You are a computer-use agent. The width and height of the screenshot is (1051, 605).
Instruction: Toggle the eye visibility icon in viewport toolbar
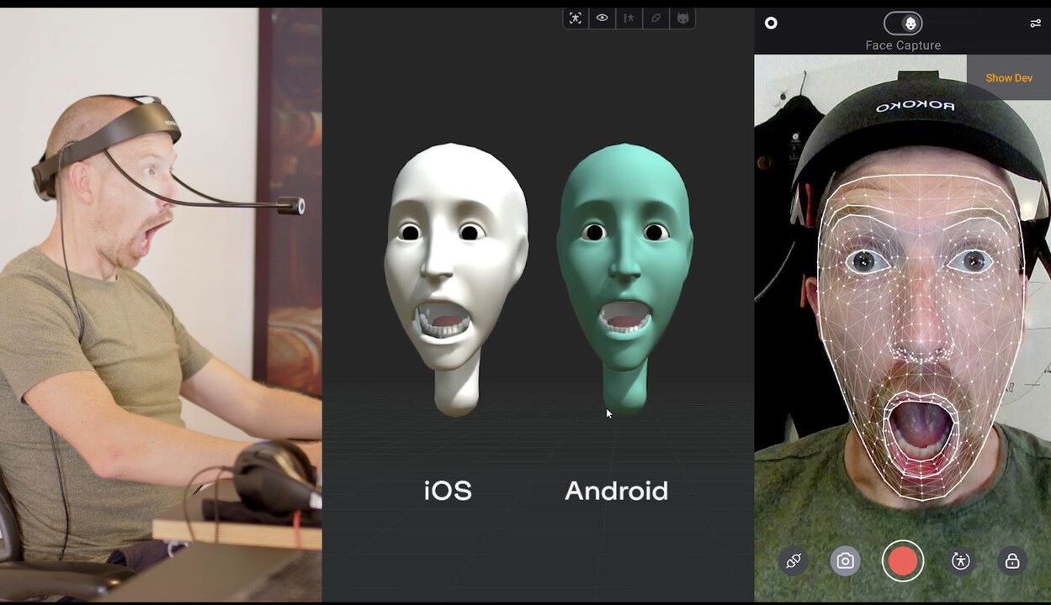602,18
